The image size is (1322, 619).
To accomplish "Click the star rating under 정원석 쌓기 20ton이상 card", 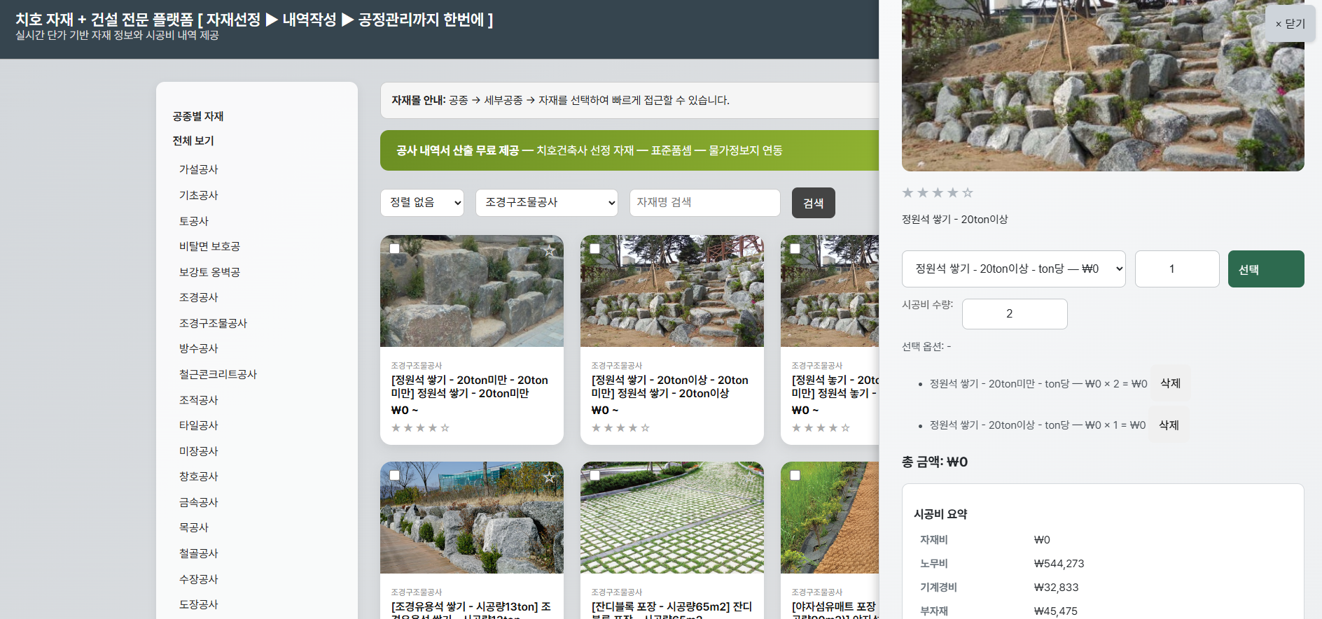I will click(x=620, y=428).
